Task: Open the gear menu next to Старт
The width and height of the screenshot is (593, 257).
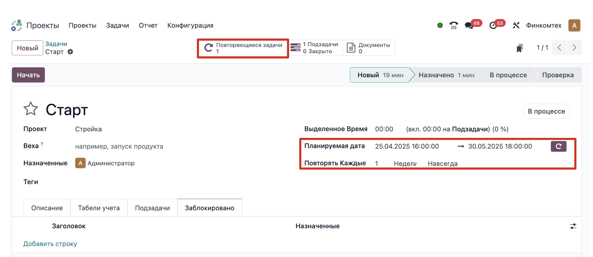Action: 70,52
